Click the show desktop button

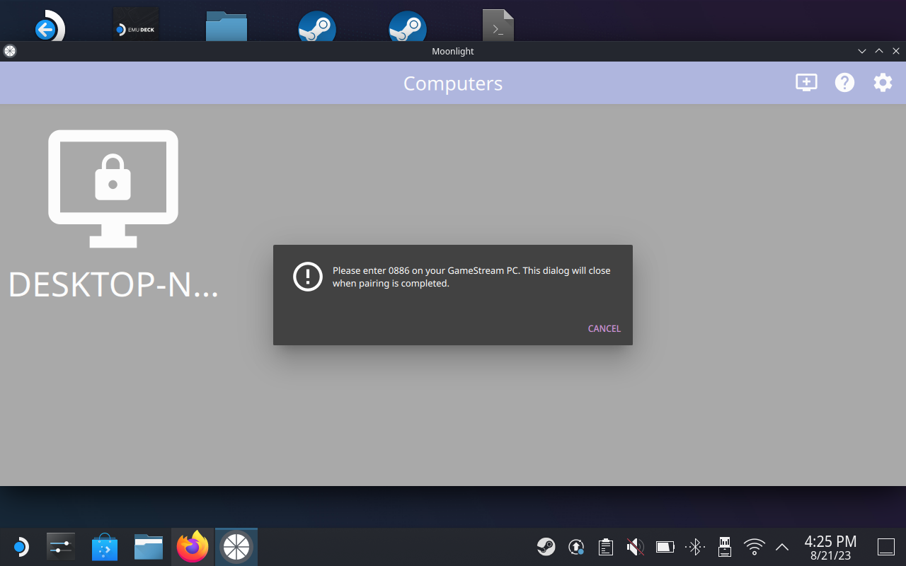pos(886,547)
